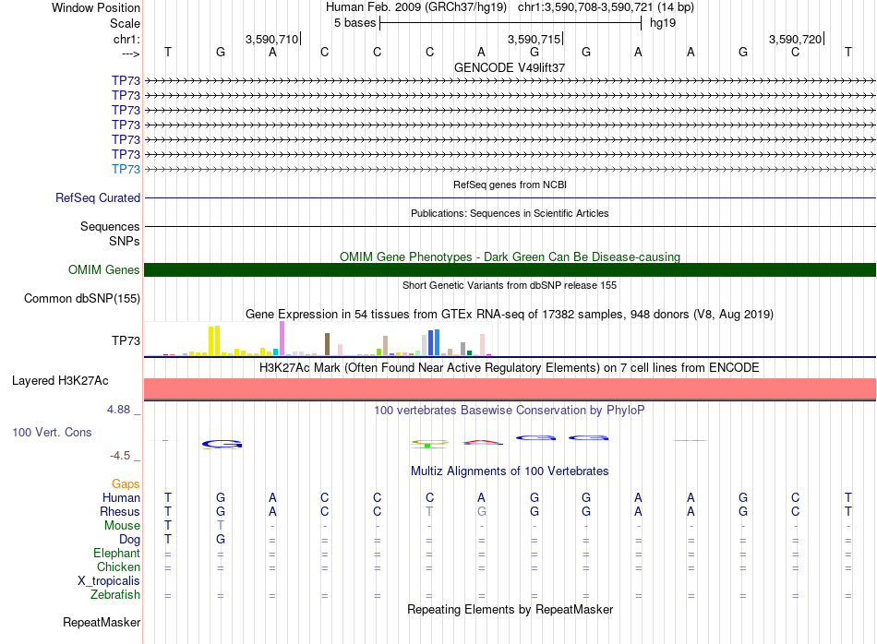877x644 pixels.
Task: Click the dark green OMIM gene bar
Action: click(510, 270)
